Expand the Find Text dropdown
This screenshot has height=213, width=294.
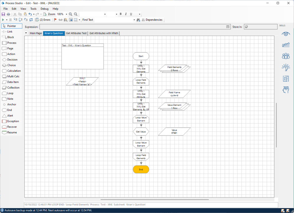pos(134,20)
